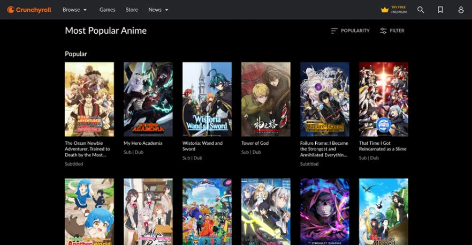Open the Reincarnated as a Slime poster
Image resolution: width=472 pixels, height=245 pixels.
coord(384,99)
